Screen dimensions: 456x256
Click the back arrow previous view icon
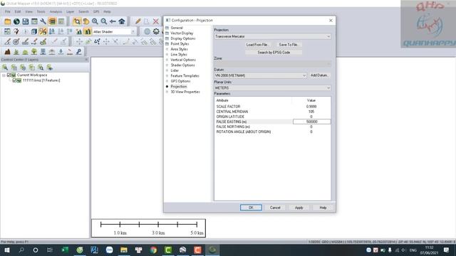[113, 21]
